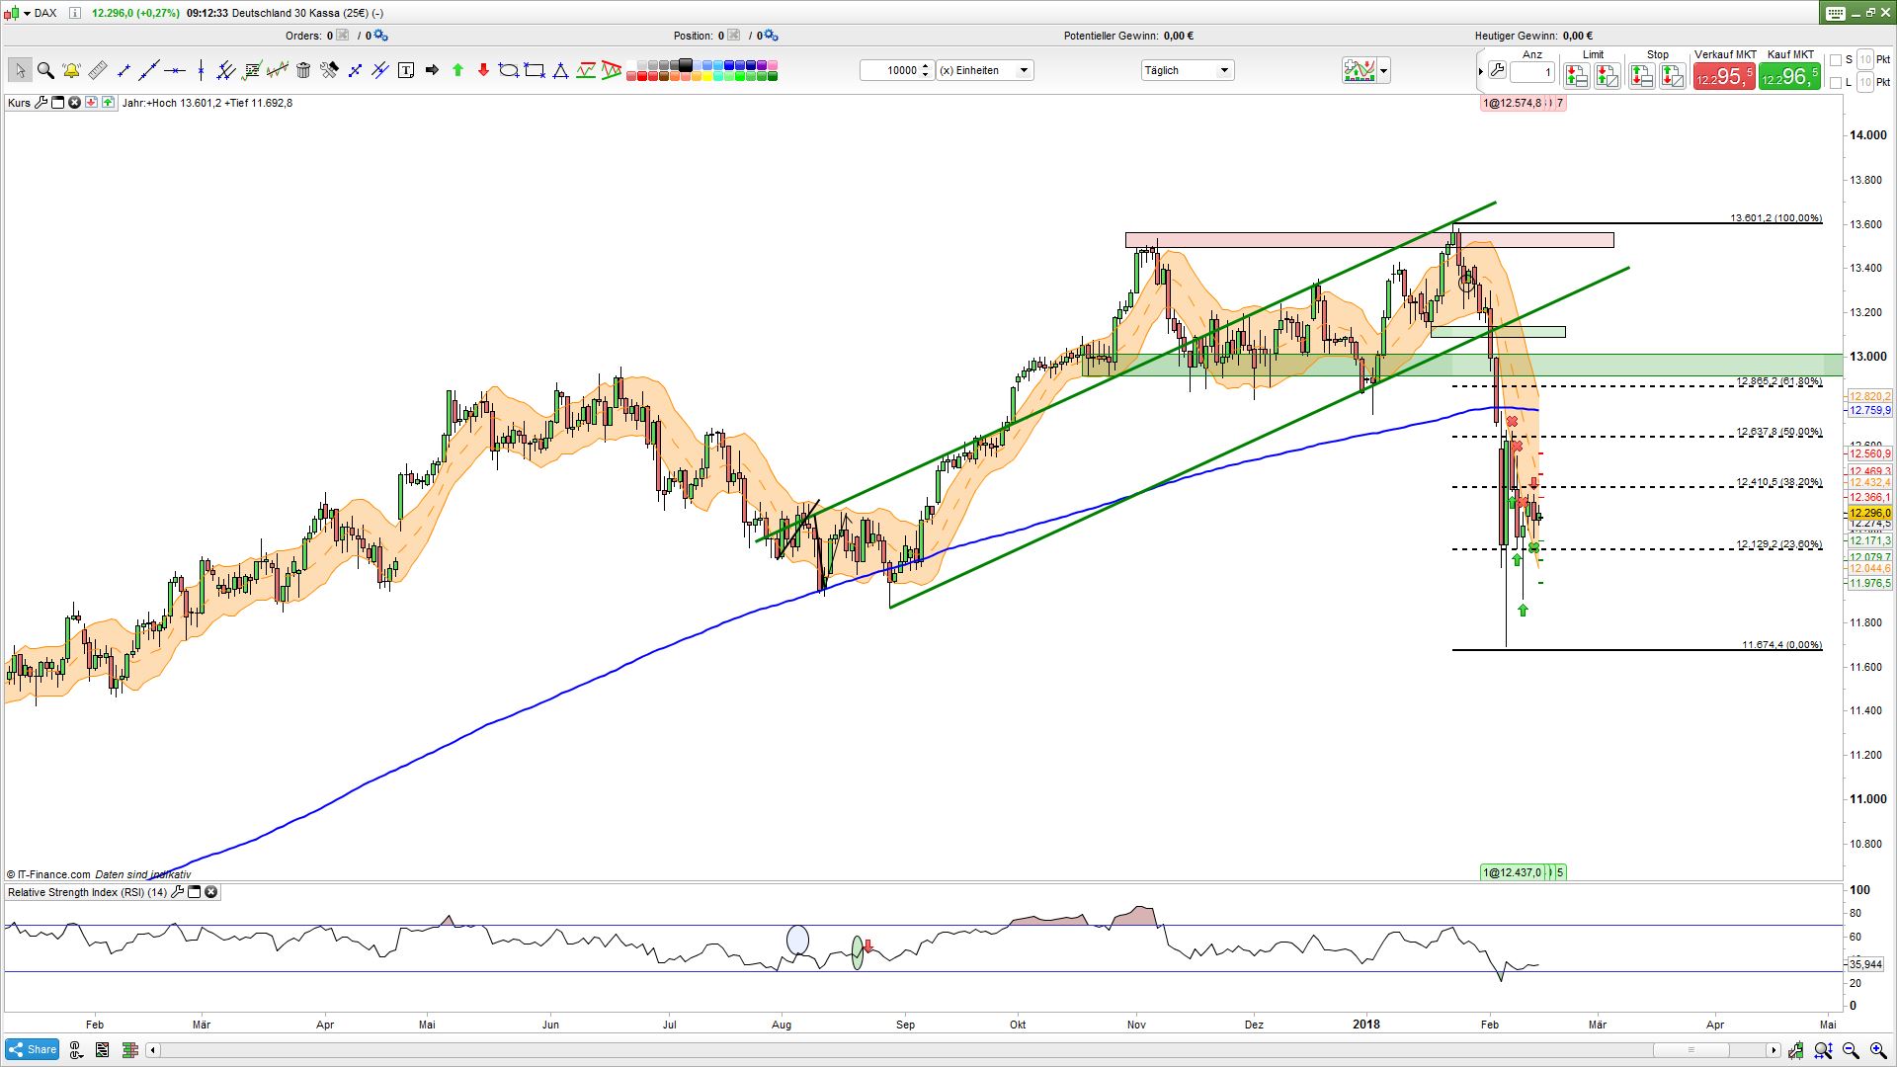This screenshot has height=1067, width=1897.
Task: Click the units count stepper arrows
Action: [x=926, y=70]
